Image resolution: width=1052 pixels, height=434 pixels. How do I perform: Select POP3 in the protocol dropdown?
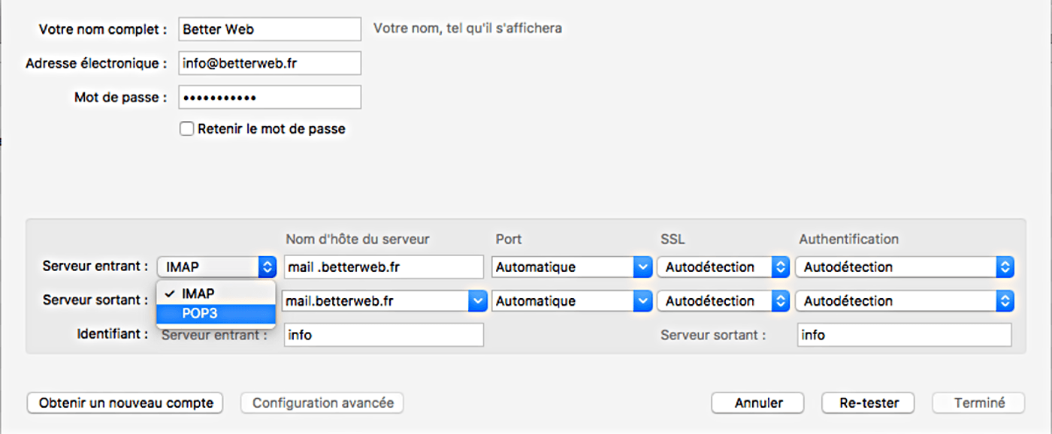[216, 314]
